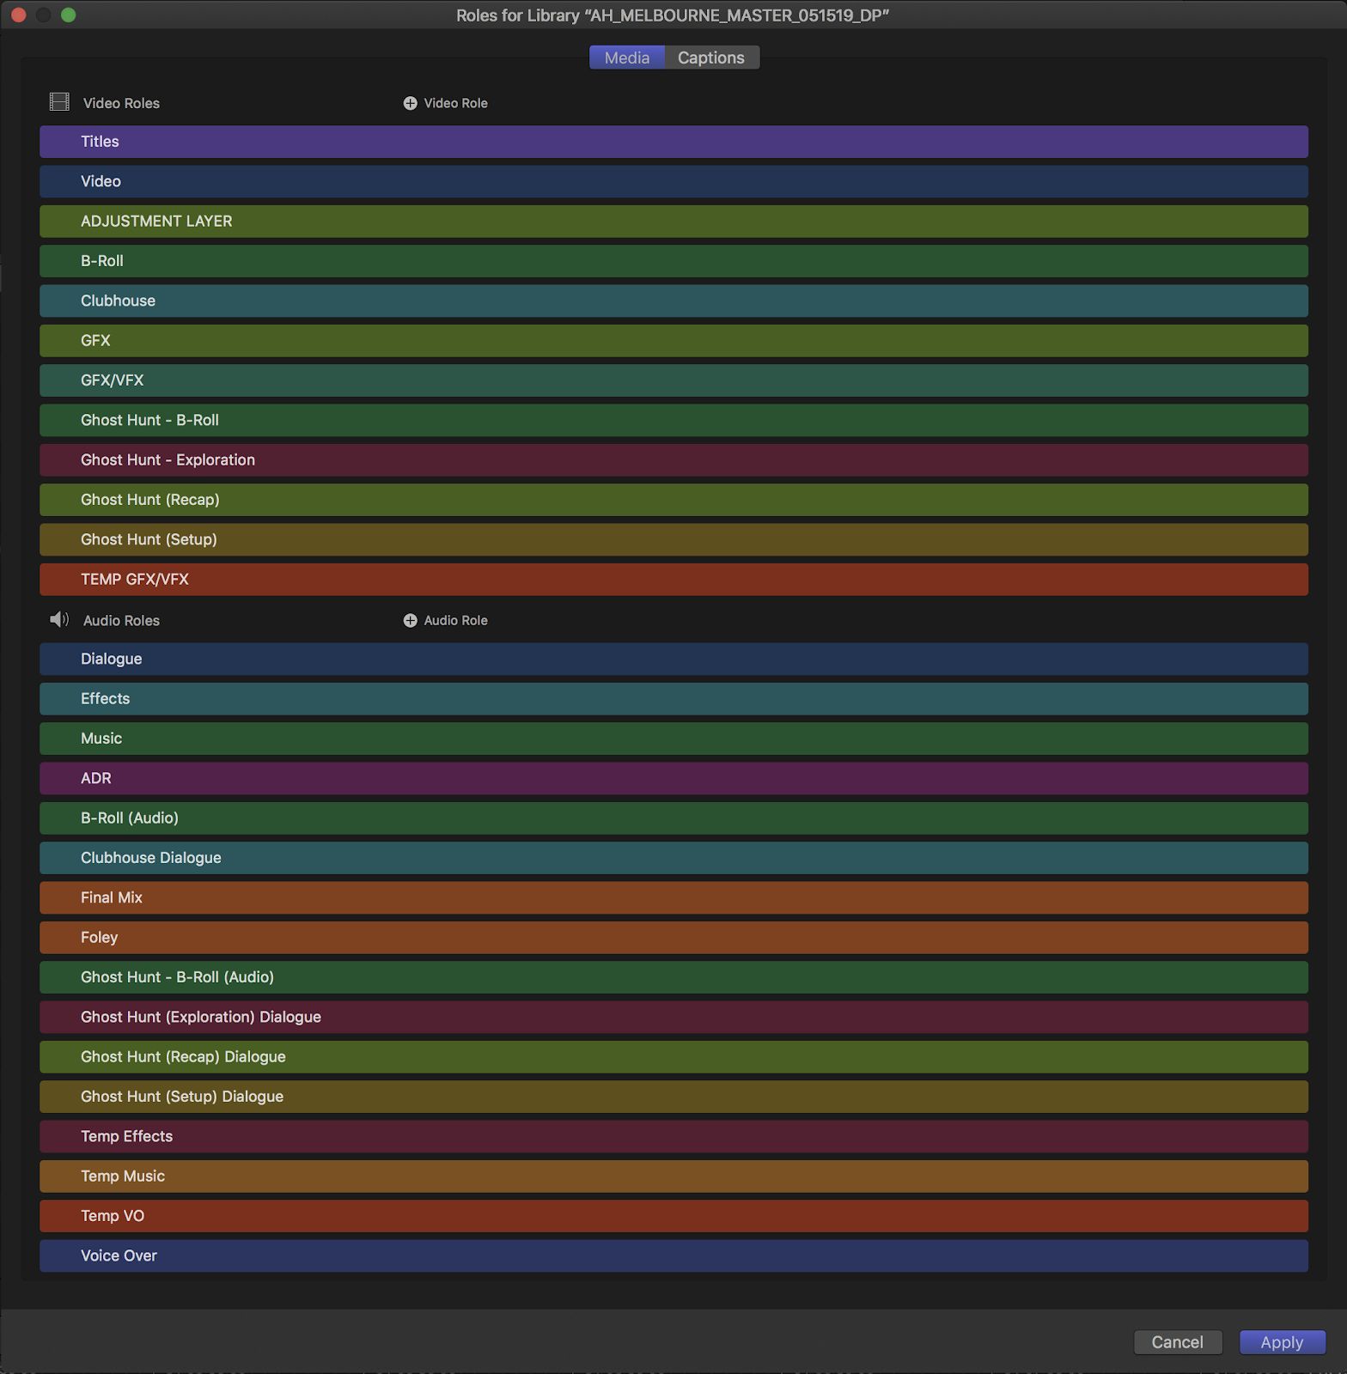
Task: Select Ghost Hunt (Exploration) Dialogue role
Action: tap(673, 1017)
